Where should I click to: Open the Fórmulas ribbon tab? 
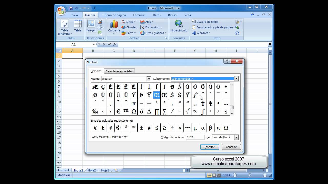(x=139, y=15)
